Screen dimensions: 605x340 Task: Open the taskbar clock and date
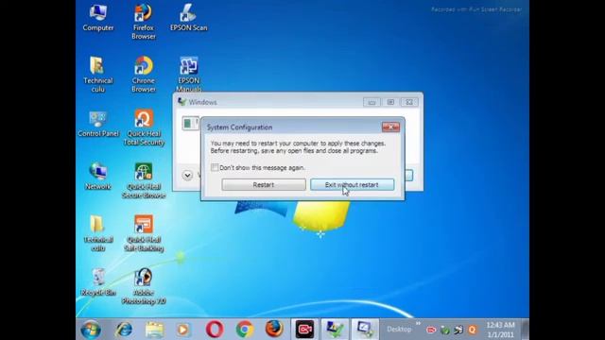pyautogui.click(x=500, y=330)
